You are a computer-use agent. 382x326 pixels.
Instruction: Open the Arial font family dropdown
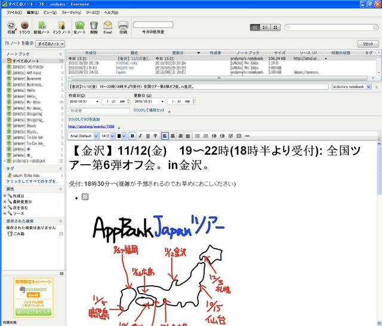[96, 136]
